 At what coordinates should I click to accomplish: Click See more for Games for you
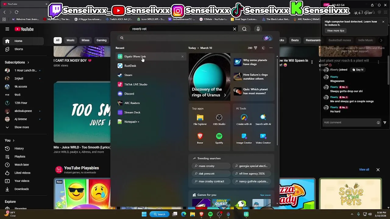265,195
